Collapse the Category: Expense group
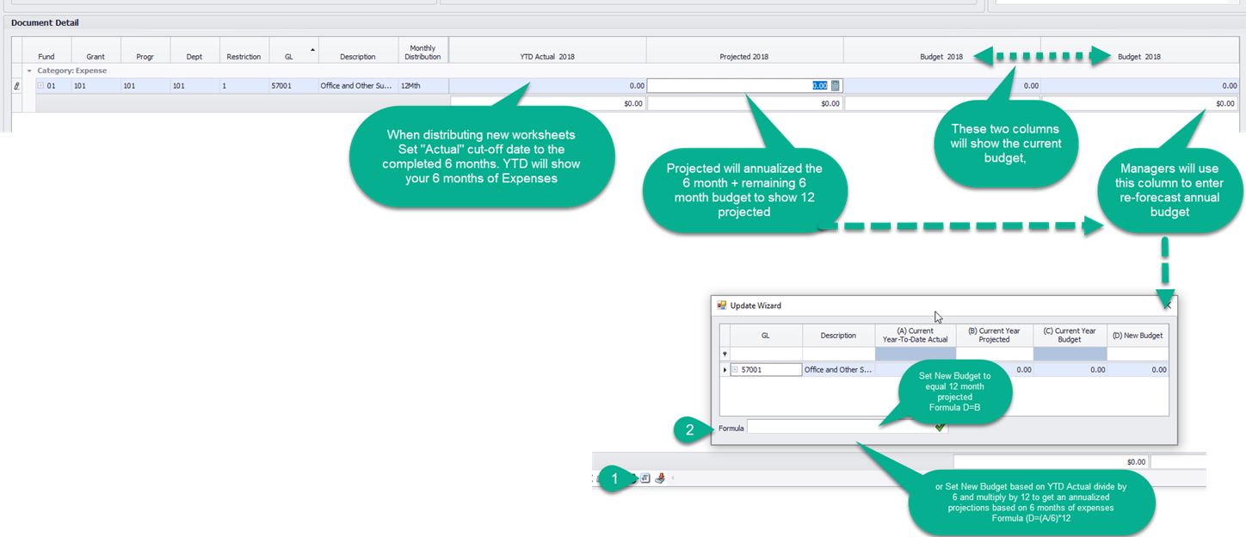 29,71
